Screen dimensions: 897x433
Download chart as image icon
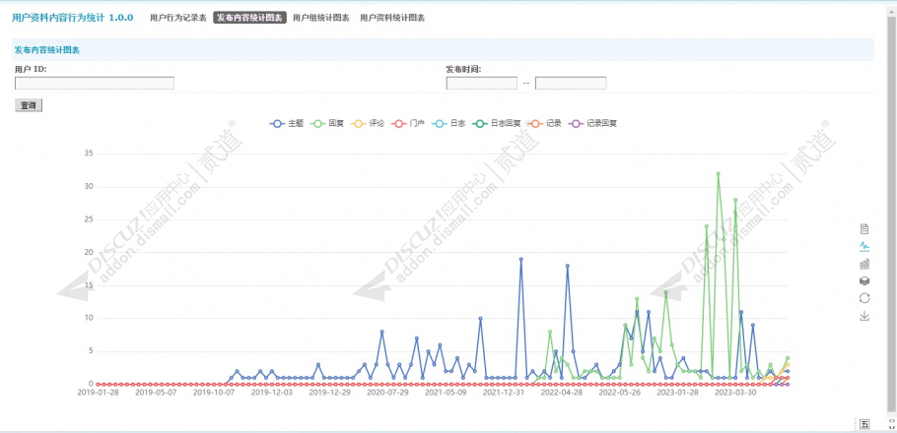pos(864,315)
